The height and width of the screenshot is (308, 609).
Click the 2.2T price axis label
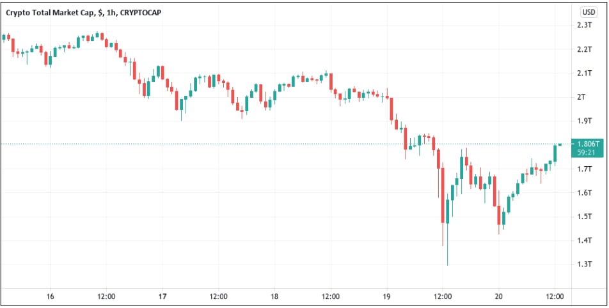point(583,49)
